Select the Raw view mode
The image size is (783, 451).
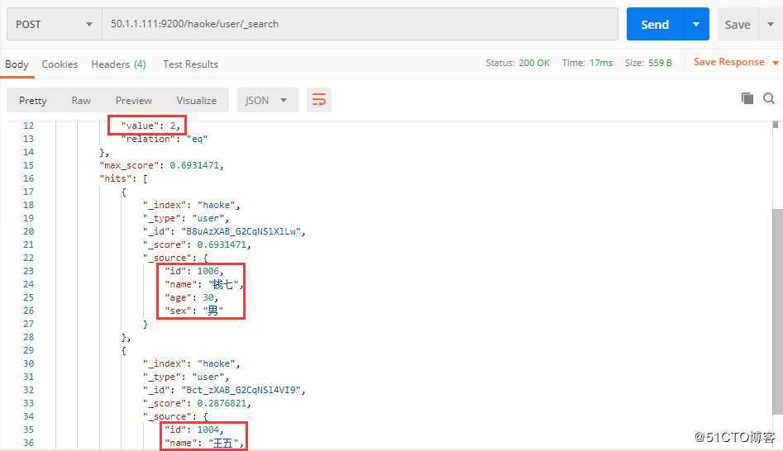(81, 100)
